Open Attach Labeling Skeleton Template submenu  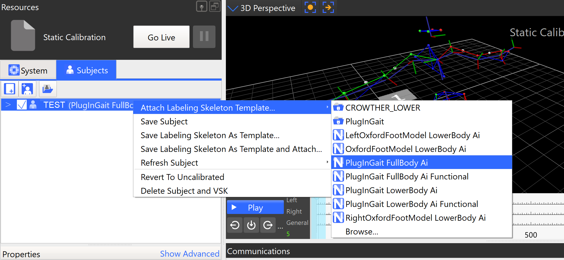coord(232,108)
